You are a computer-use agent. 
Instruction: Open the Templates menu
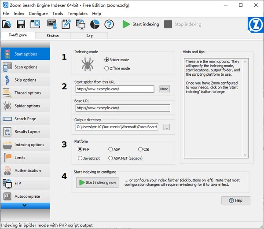[77, 14]
